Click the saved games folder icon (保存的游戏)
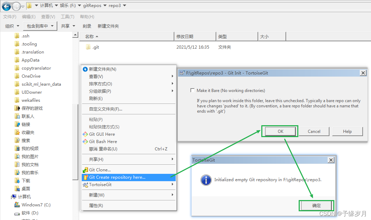Viewport: 371px width, 220px height. click(17, 108)
